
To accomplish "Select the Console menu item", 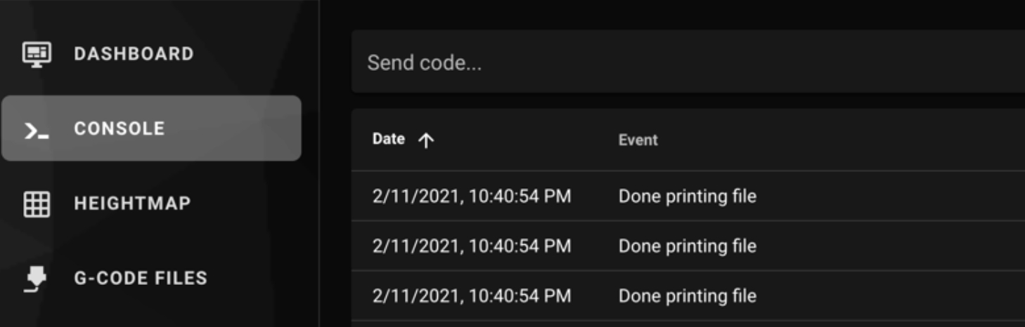I will click(151, 128).
